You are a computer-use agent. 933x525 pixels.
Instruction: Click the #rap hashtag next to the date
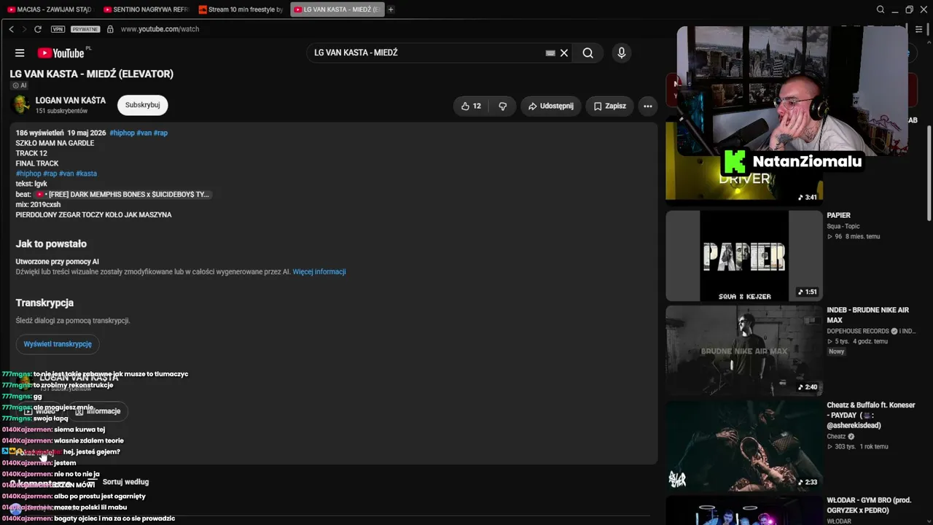pyautogui.click(x=160, y=133)
